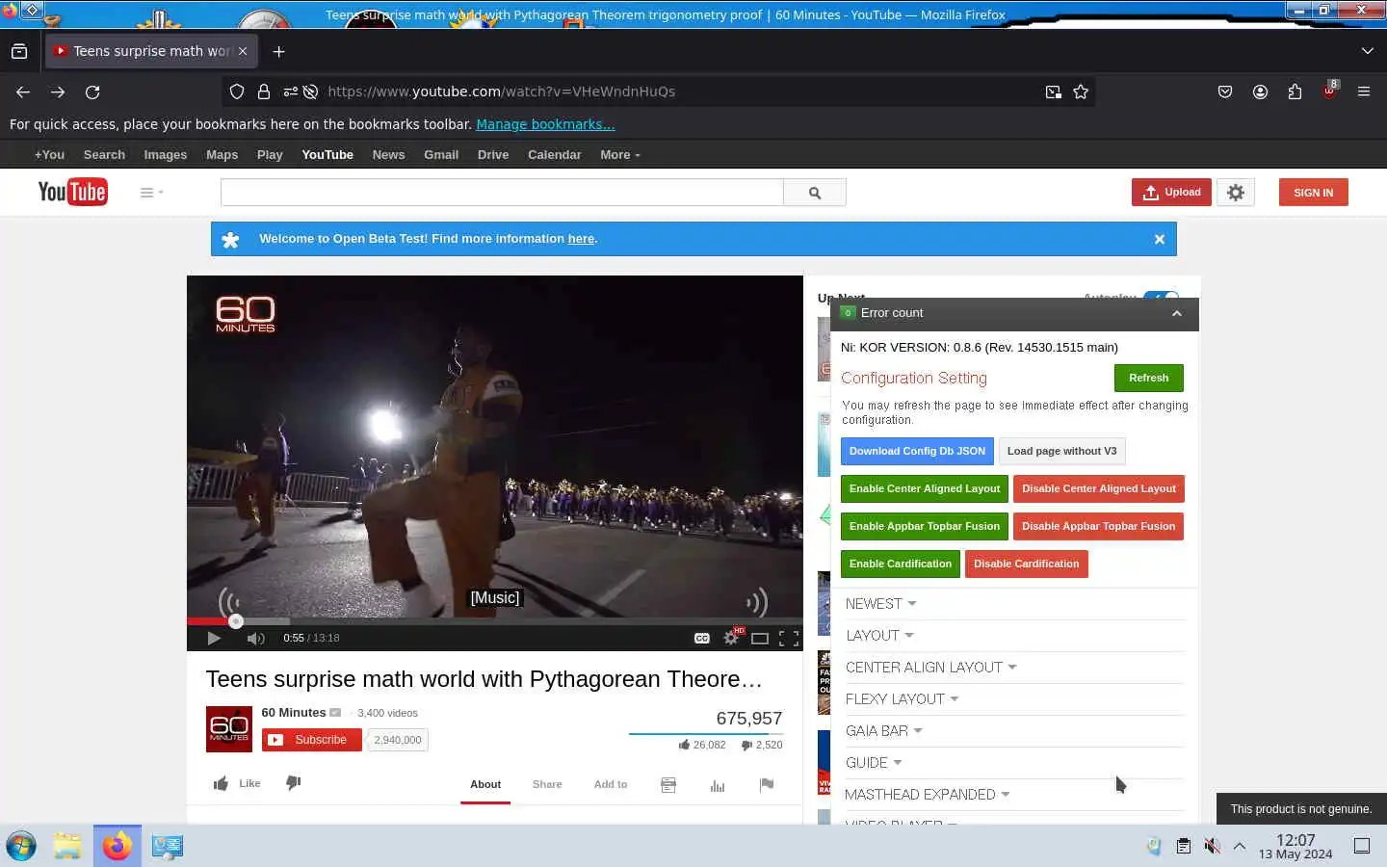Open Drive in the Google bar

pyautogui.click(x=493, y=155)
